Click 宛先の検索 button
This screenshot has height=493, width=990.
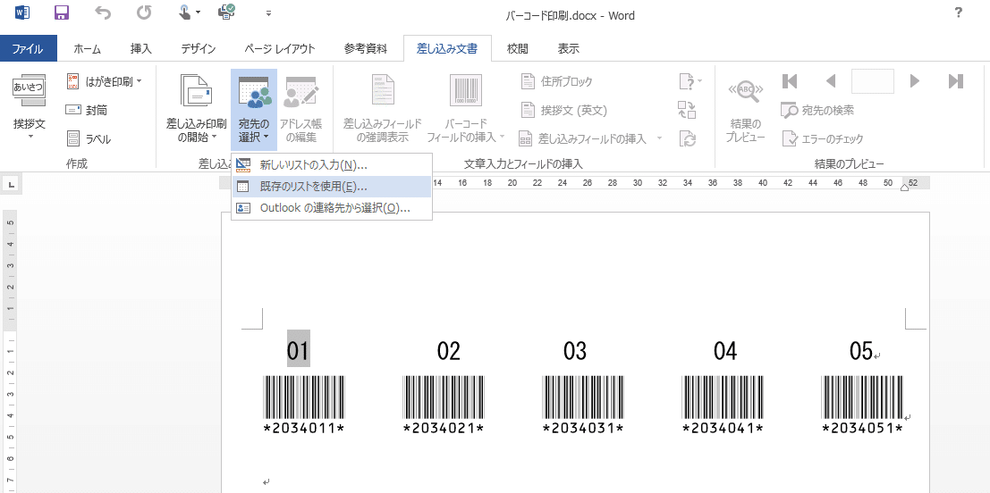click(818, 111)
